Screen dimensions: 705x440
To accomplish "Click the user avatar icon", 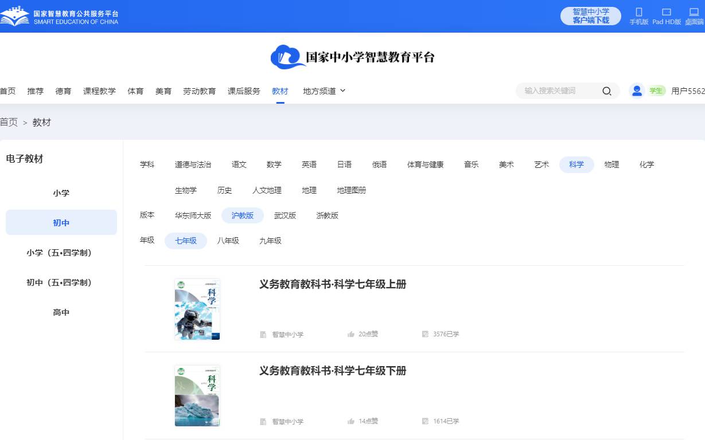I will 637,91.
